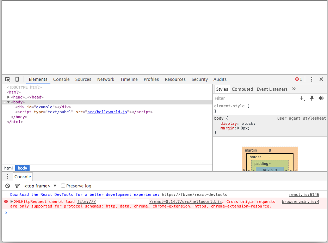Click the red error icon beside XMLHttpRequest
Image resolution: width=328 pixels, height=243 pixels.
[x=6, y=202]
